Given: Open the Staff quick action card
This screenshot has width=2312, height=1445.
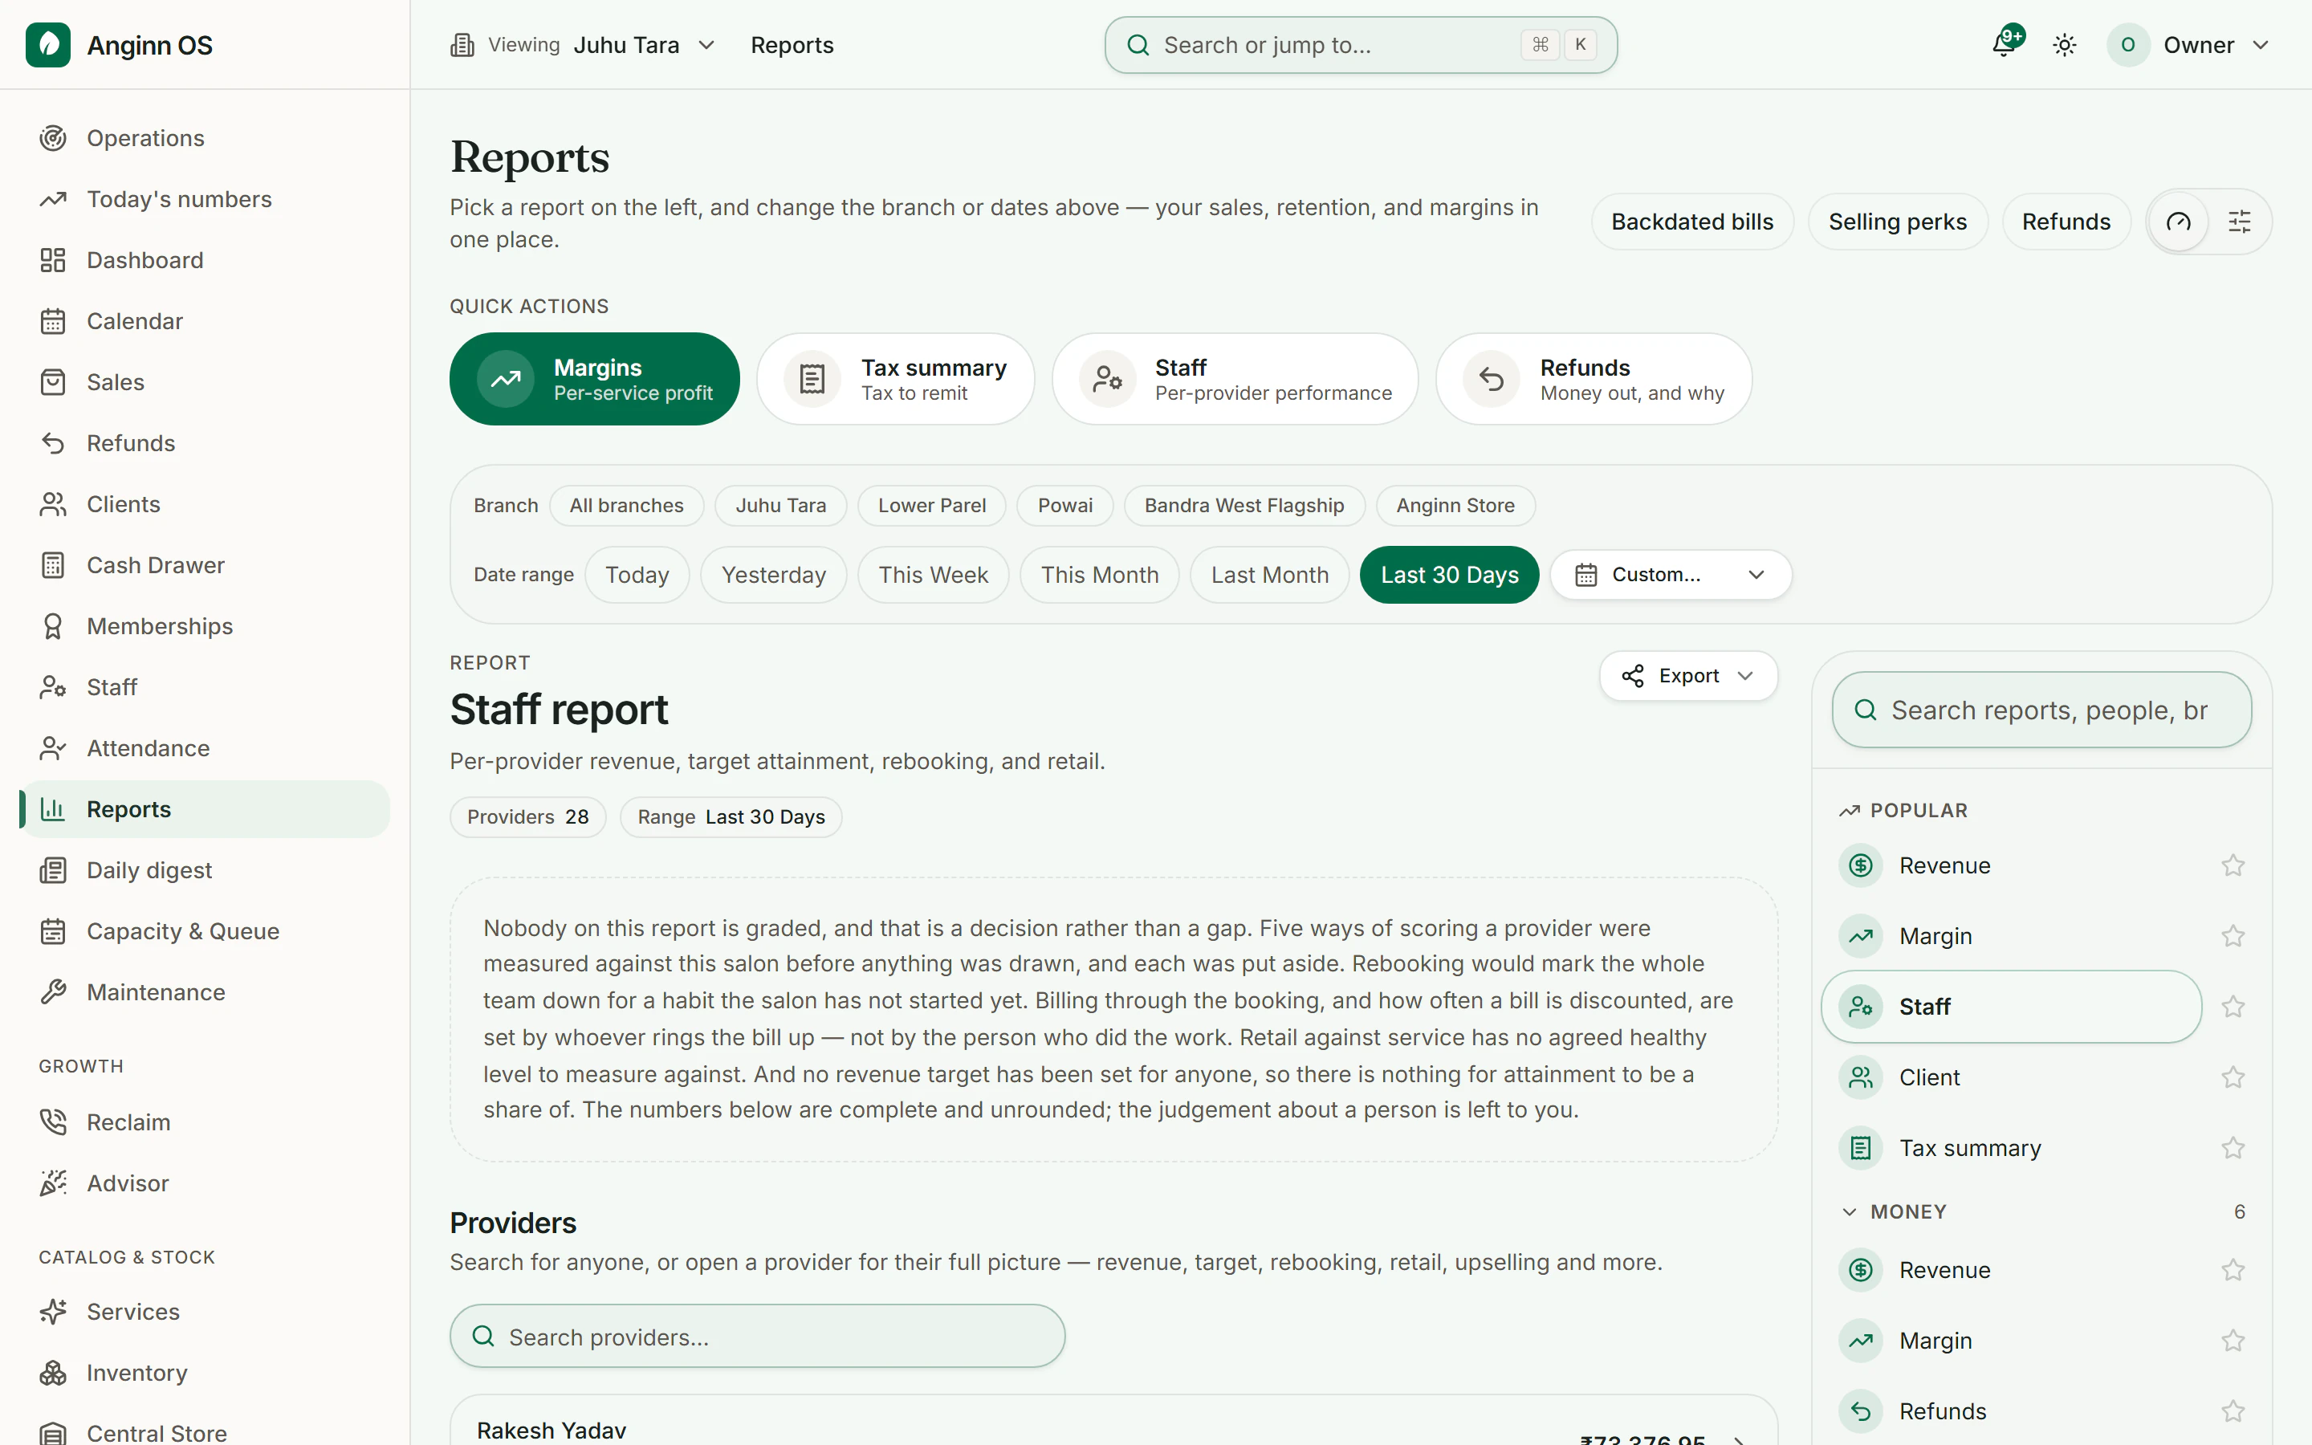Looking at the screenshot, I should [x=1235, y=380].
